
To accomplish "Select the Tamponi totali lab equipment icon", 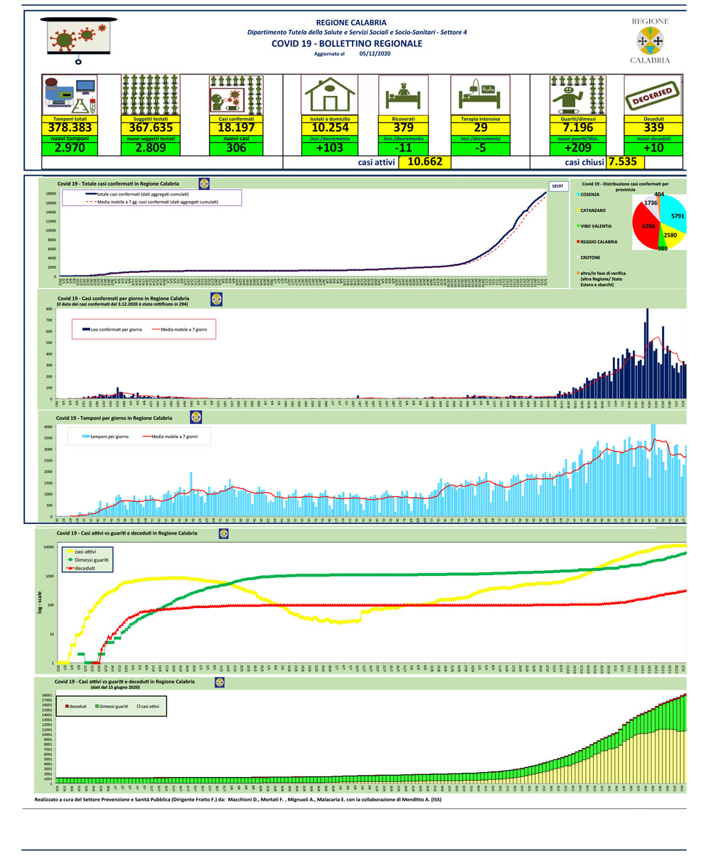I will pyautogui.click(x=70, y=95).
